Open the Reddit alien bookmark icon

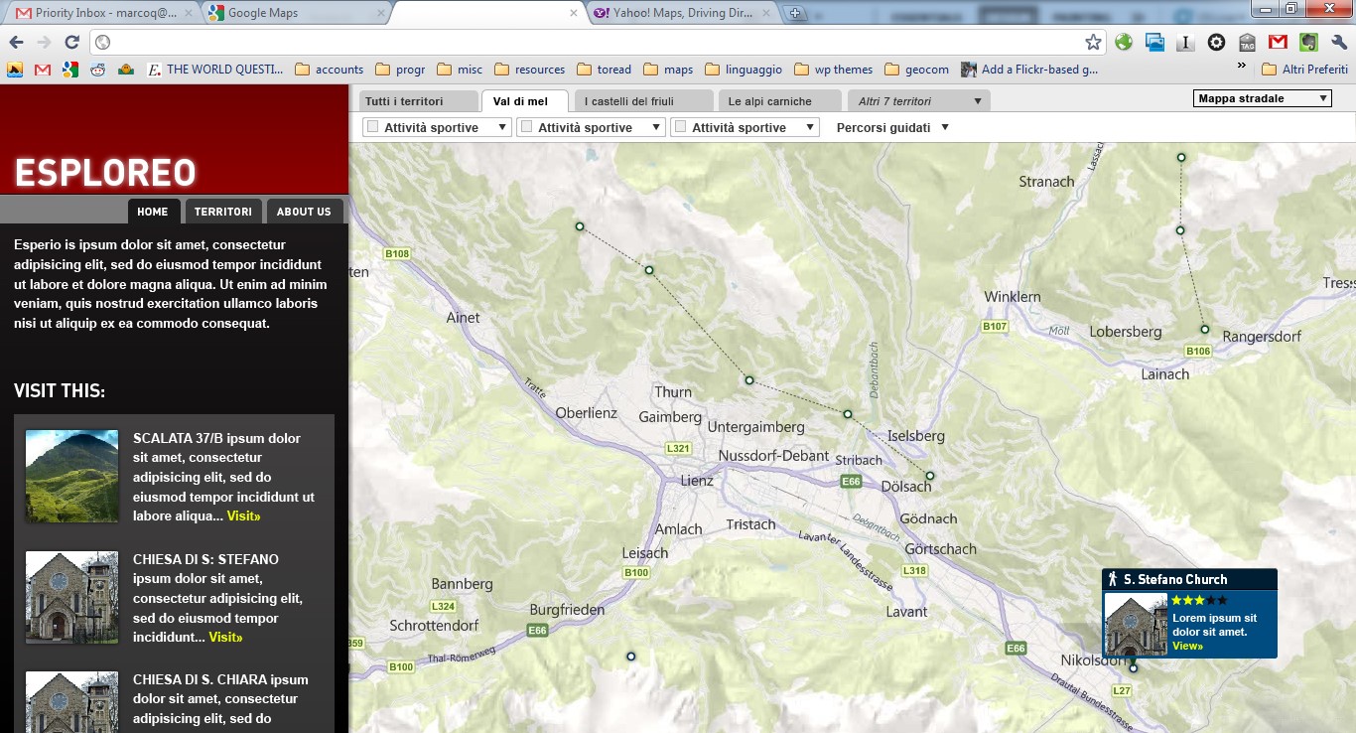click(x=98, y=70)
